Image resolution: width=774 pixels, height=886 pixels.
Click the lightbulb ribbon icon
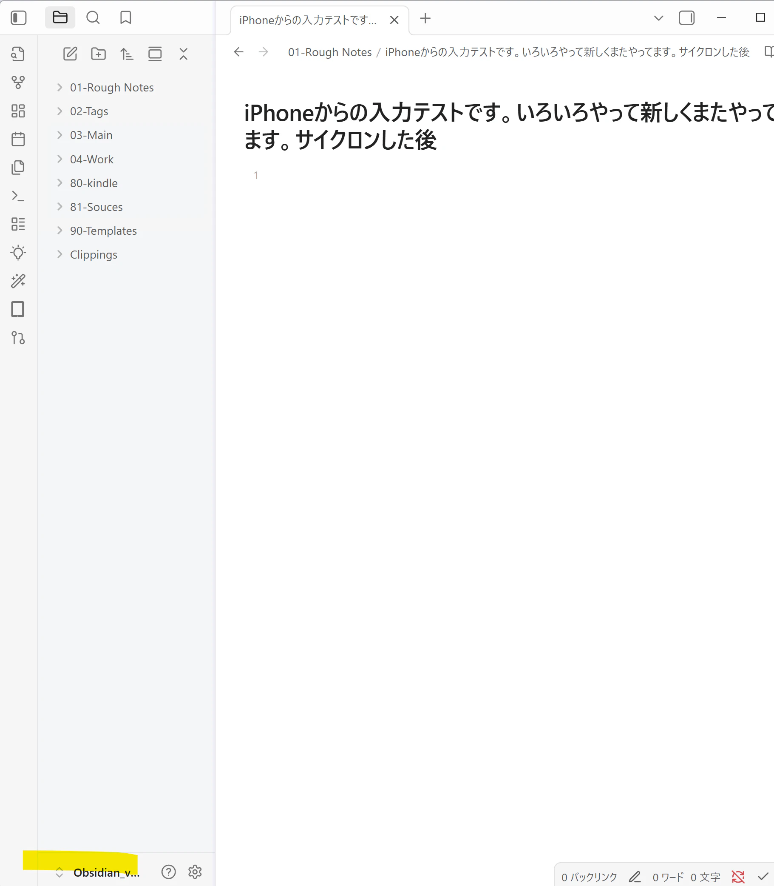coord(18,252)
